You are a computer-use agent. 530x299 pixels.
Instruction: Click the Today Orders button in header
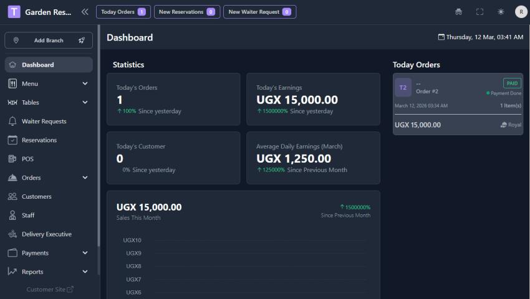pos(123,12)
